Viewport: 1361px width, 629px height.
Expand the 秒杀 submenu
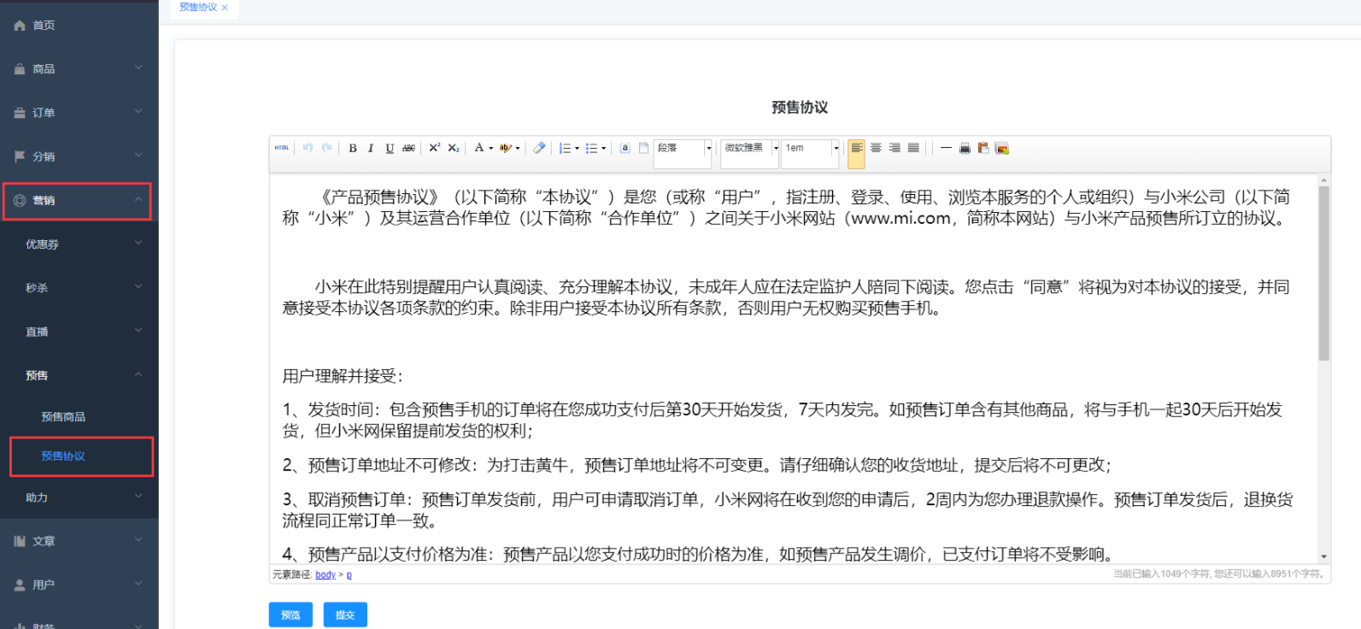click(79, 288)
